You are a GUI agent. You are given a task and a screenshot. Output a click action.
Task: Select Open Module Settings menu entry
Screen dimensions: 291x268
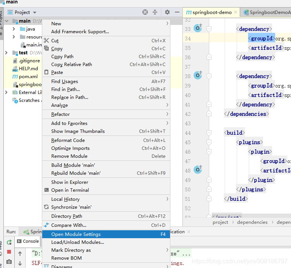point(106,234)
